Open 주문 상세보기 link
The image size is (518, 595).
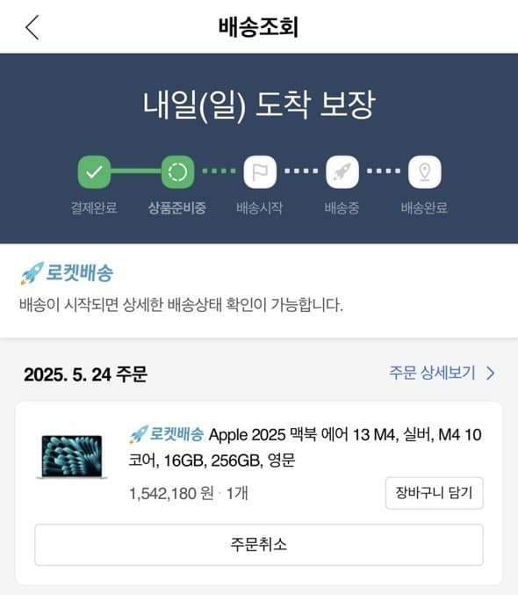click(432, 373)
